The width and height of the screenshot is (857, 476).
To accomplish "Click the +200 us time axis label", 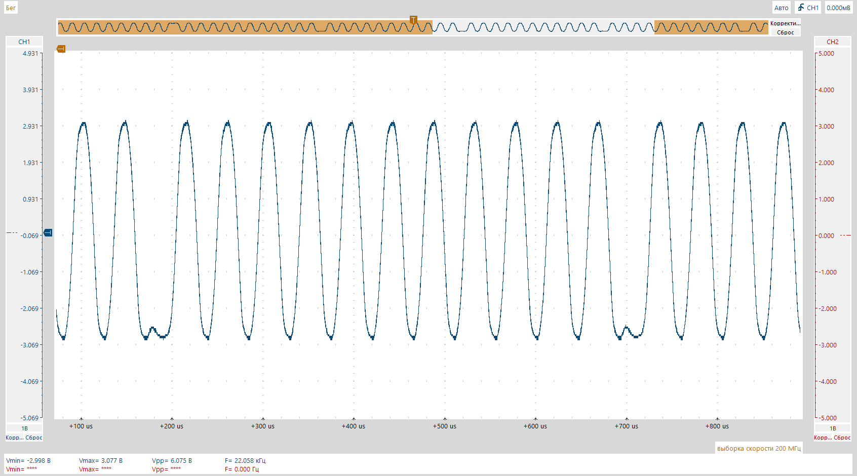I will pos(172,426).
